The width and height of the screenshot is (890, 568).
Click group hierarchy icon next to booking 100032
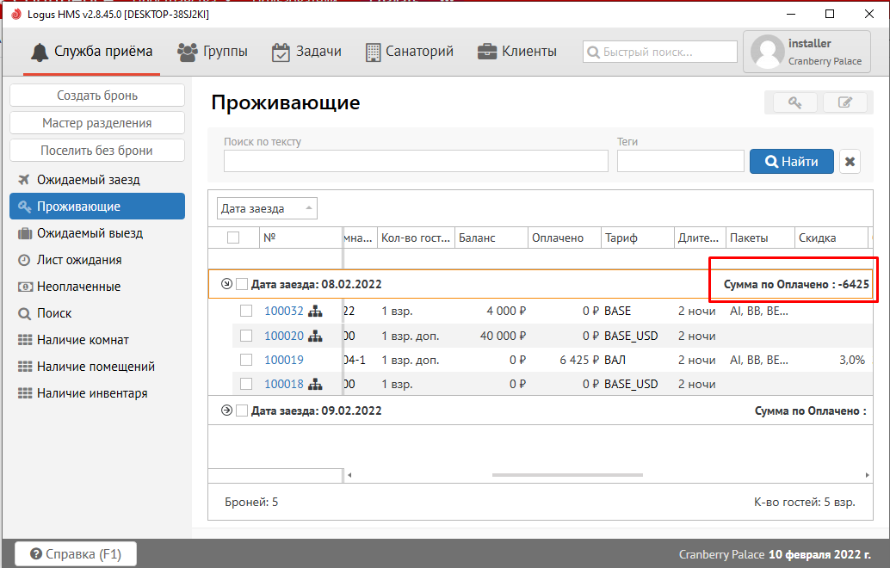[316, 312]
